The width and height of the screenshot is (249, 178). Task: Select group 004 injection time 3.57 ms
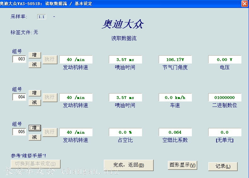(x=126, y=97)
